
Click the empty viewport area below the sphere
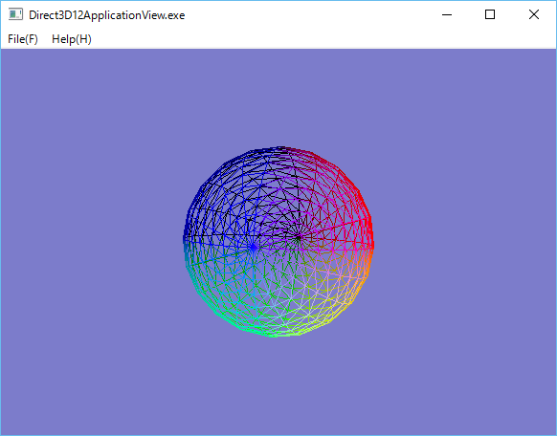tap(278, 386)
